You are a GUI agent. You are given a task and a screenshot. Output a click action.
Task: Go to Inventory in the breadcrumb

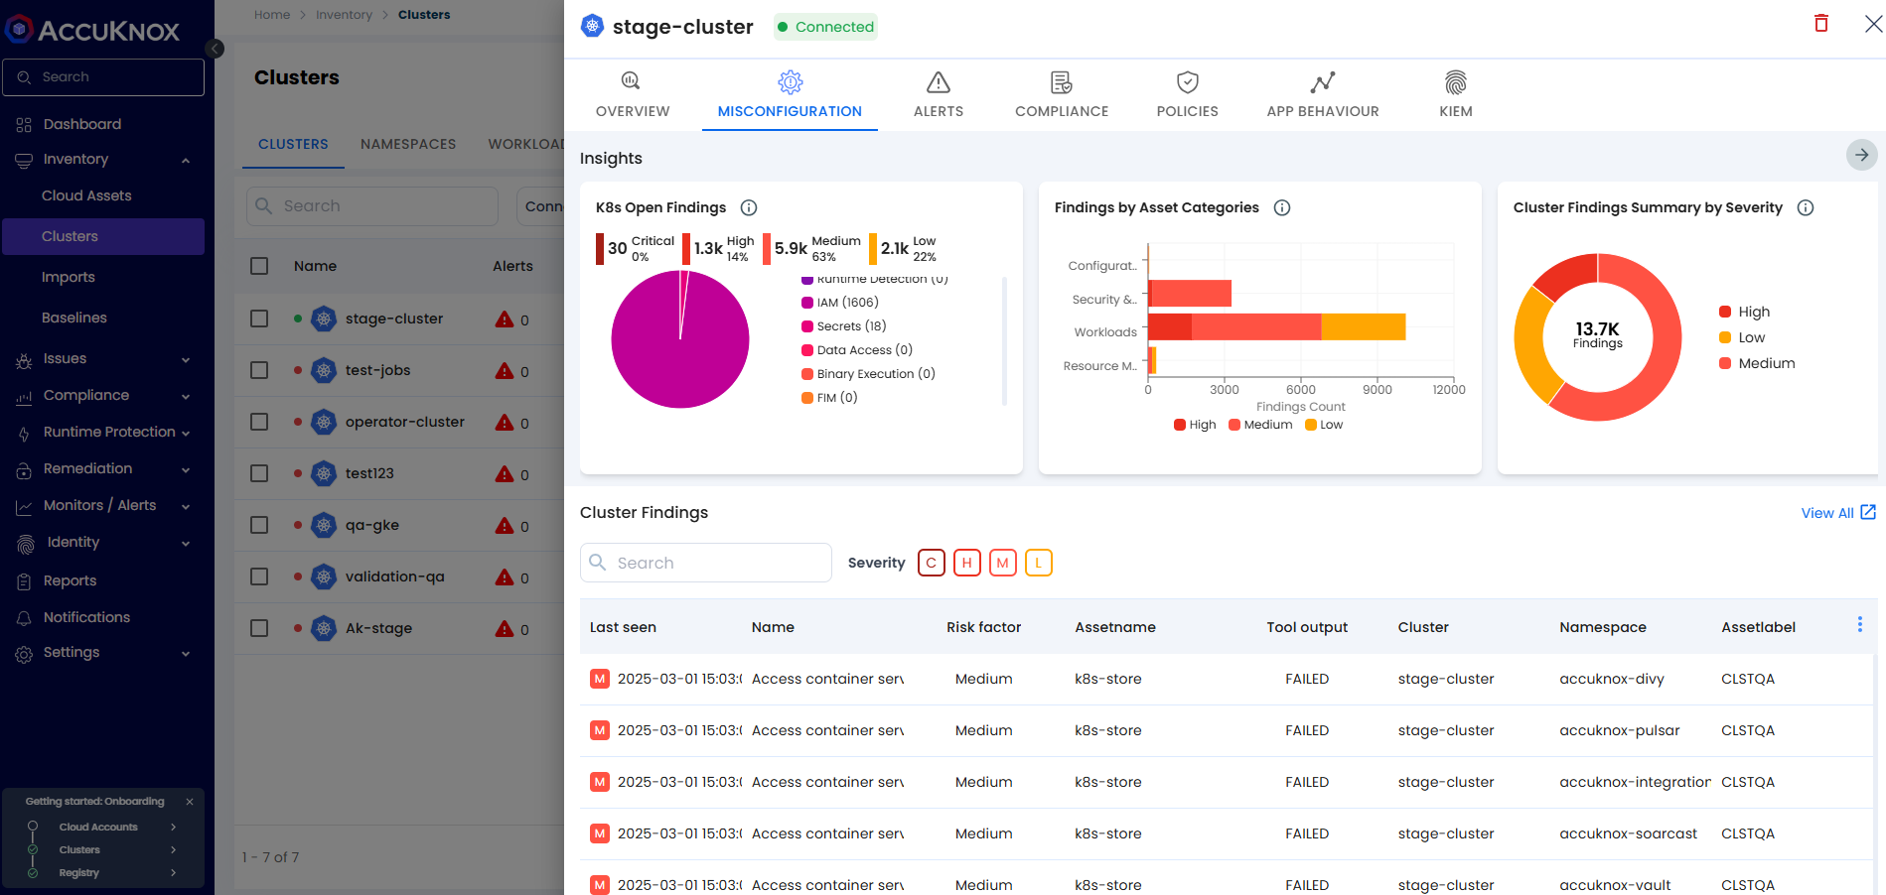click(x=344, y=15)
